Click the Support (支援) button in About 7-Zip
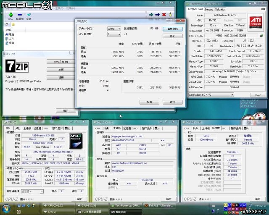The image size is (269, 215). (61, 70)
